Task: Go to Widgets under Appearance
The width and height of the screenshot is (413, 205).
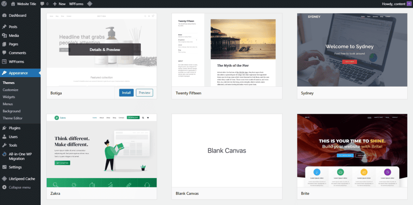Action: (x=9, y=97)
